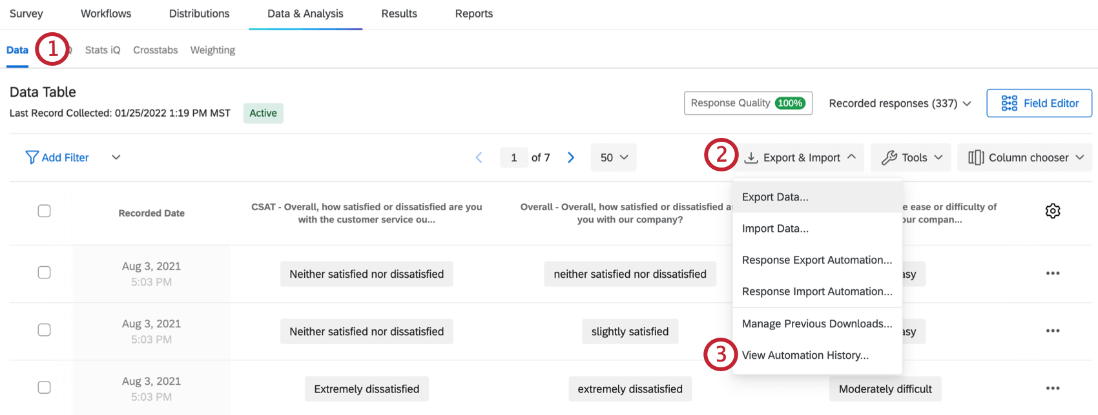Screen dimensions: 1098x415
Task: Go to next page of responses
Action: coord(571,158)
